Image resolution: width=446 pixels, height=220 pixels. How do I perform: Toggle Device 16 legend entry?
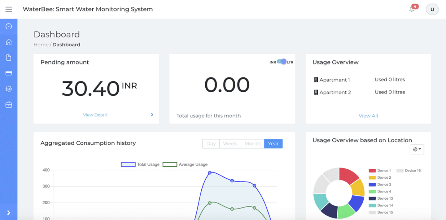pos(409,171)
